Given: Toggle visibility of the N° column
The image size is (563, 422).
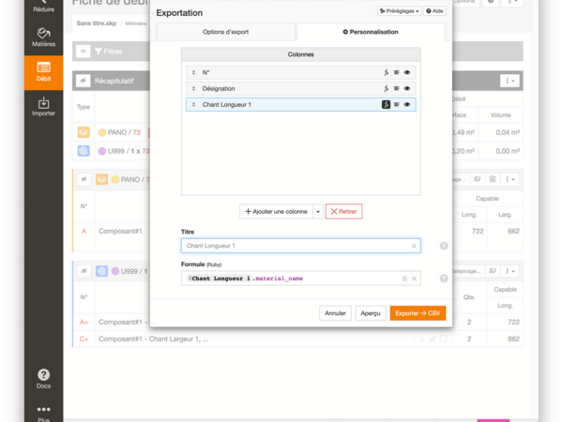Looking at the screenshot, I should click(x=407, y=72).
